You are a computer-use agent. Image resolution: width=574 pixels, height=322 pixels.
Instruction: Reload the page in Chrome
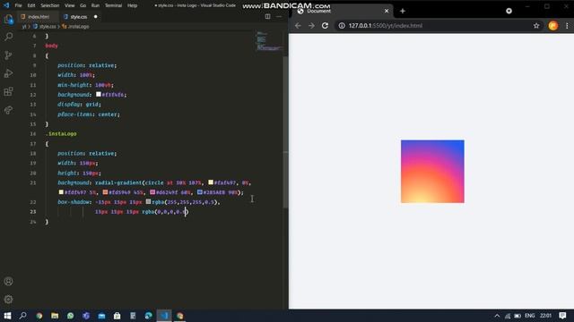click(x=325, y=26)
